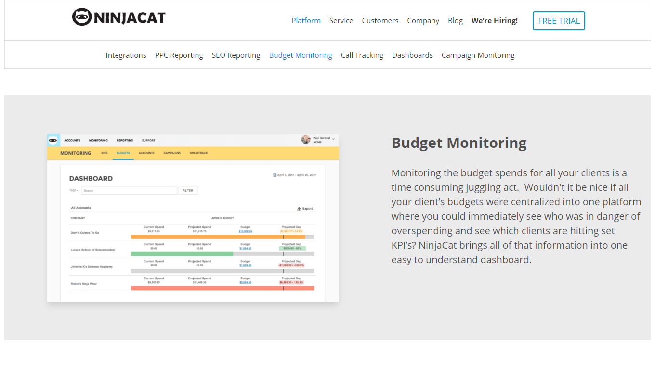Image resolution: width=655 pixels, height=370 pixels.
Task: Select the CAMPAIGNS tab in the yellow bar
Action: click(172, 153)
